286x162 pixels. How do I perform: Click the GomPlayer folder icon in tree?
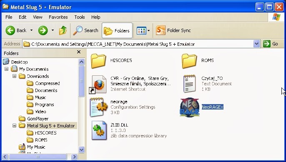[x=22, y=119]
